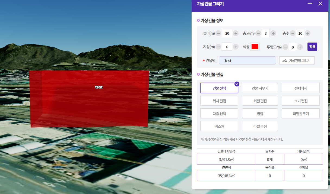
Task: Click the 전체삭제 delete all button
Action: (301, 88)
